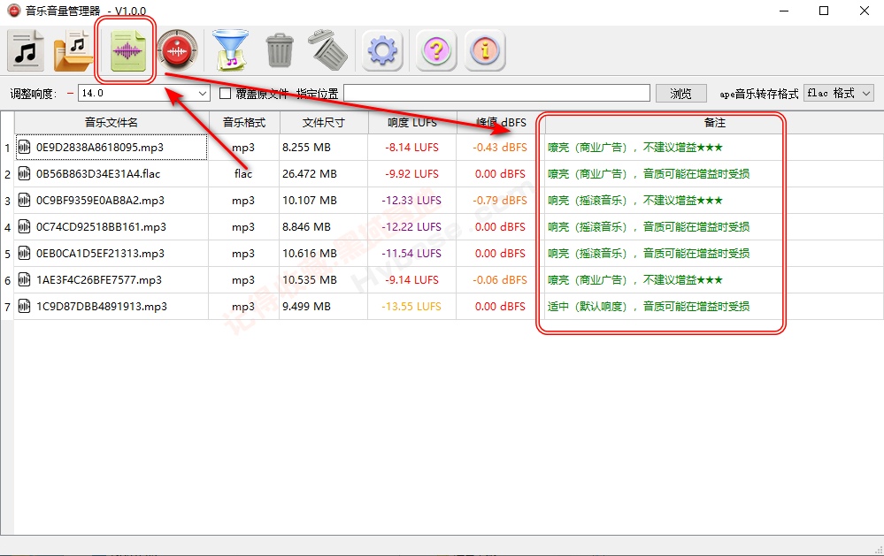The width and height of the screenshot is (884, 556).
Task: Click the -13.55 LUFS loudness cell
Action: click(411, 307)
